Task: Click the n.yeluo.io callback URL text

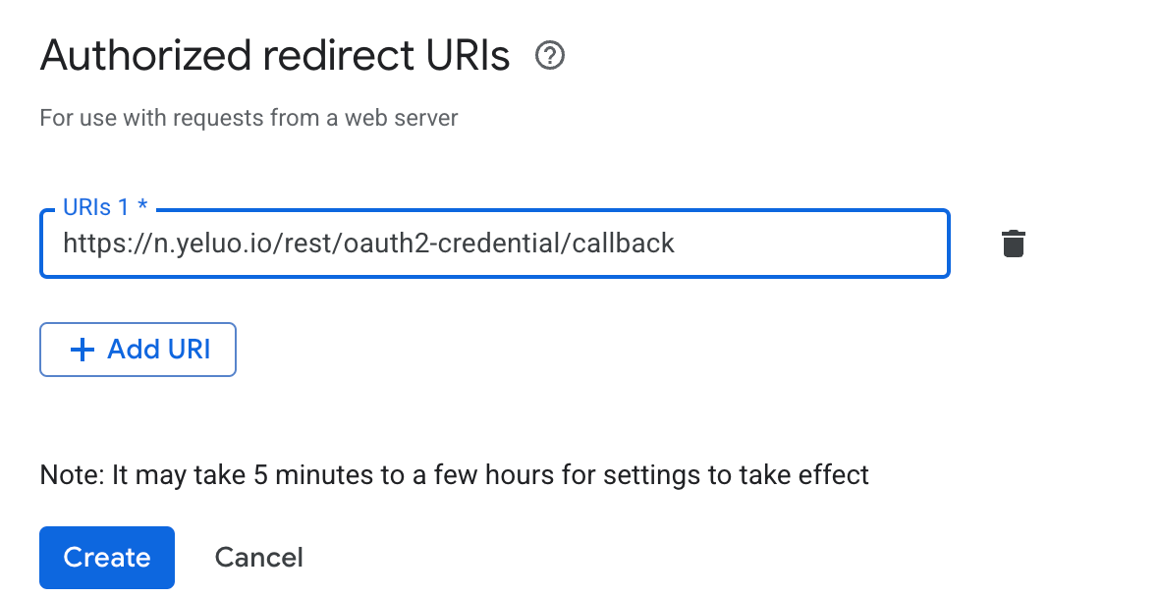Action: 368,244
